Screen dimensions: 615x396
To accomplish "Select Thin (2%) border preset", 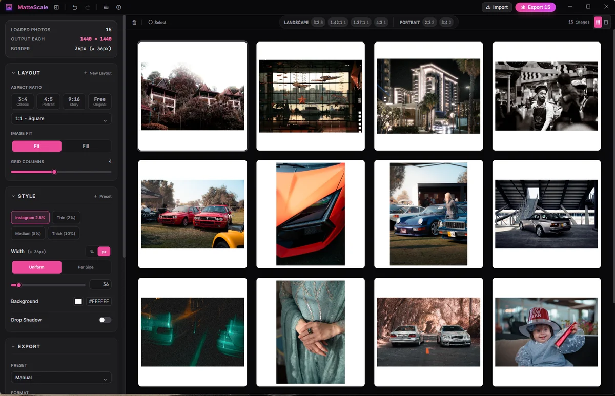I will coord(66,218).
